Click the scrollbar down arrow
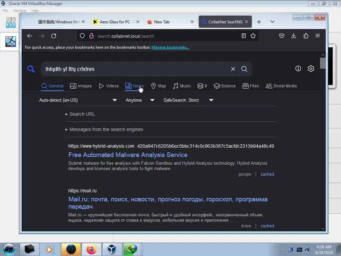Screen dimensions: 341x256 click(323, 229)
